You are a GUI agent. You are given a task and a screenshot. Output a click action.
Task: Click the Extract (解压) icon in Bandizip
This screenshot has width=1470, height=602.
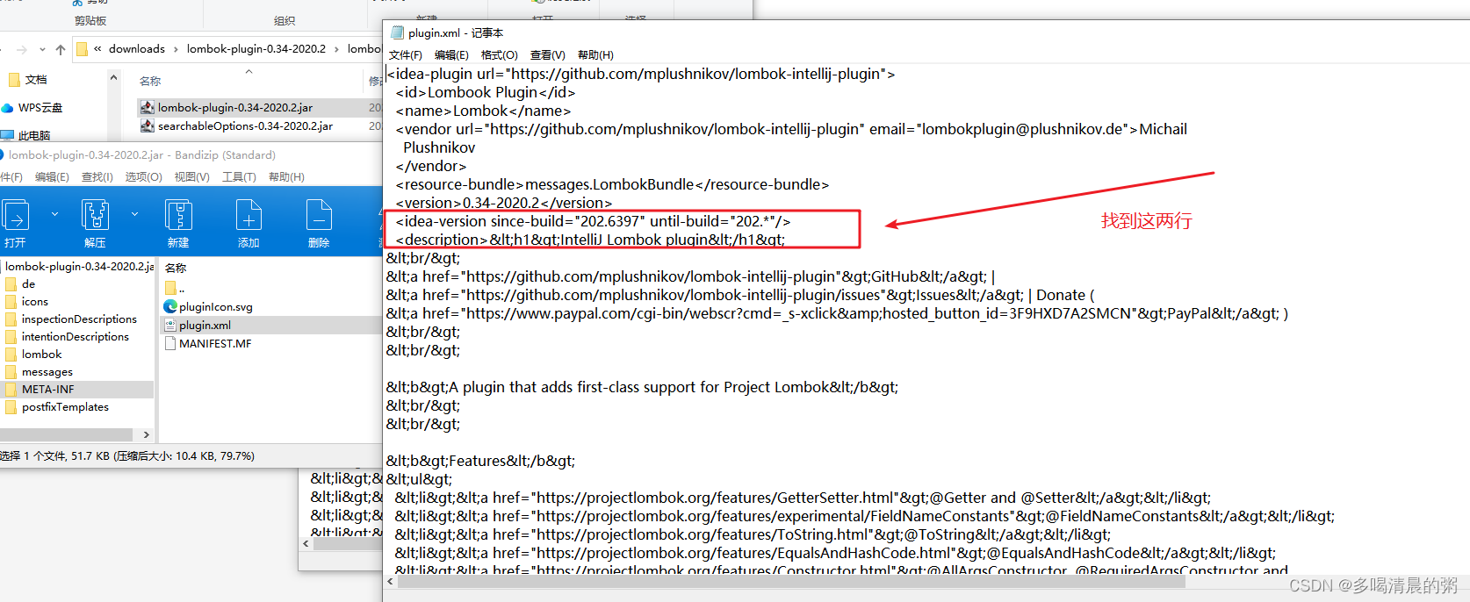95,215
